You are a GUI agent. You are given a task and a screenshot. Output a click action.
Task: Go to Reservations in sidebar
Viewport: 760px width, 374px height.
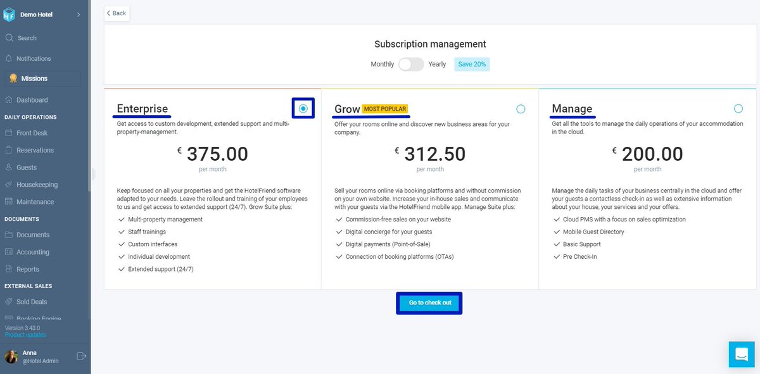(35, 150)
